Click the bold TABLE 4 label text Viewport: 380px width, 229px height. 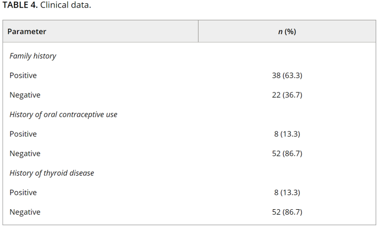click(x=20, y=5)
